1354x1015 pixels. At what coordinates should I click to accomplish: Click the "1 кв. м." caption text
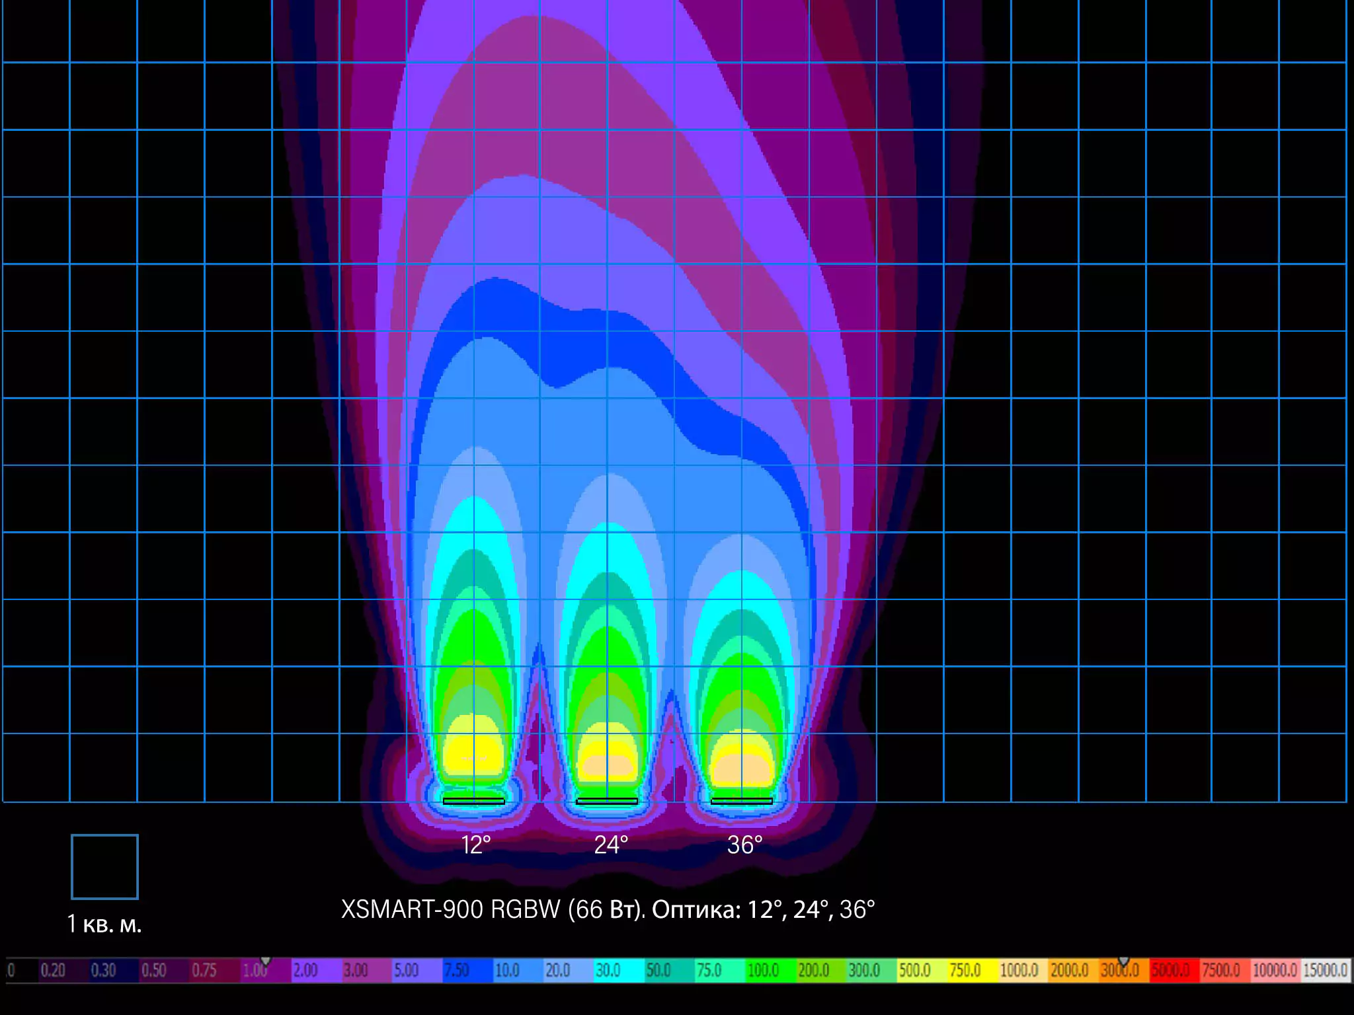(104, 924)
